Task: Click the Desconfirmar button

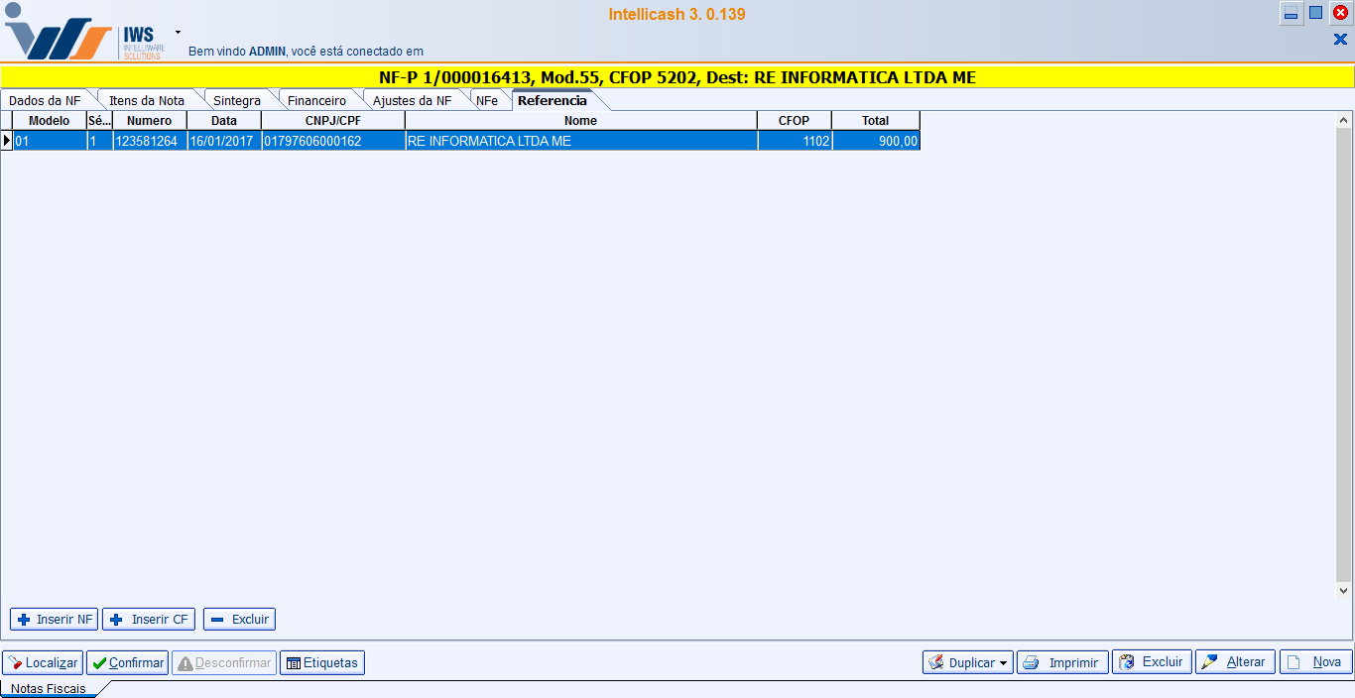Action: click(x=224, y=662)
